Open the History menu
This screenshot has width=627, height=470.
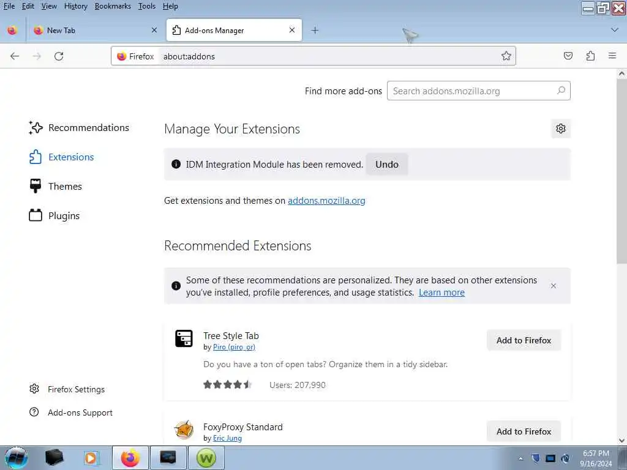pyautogui.click(x=75, y=6)
